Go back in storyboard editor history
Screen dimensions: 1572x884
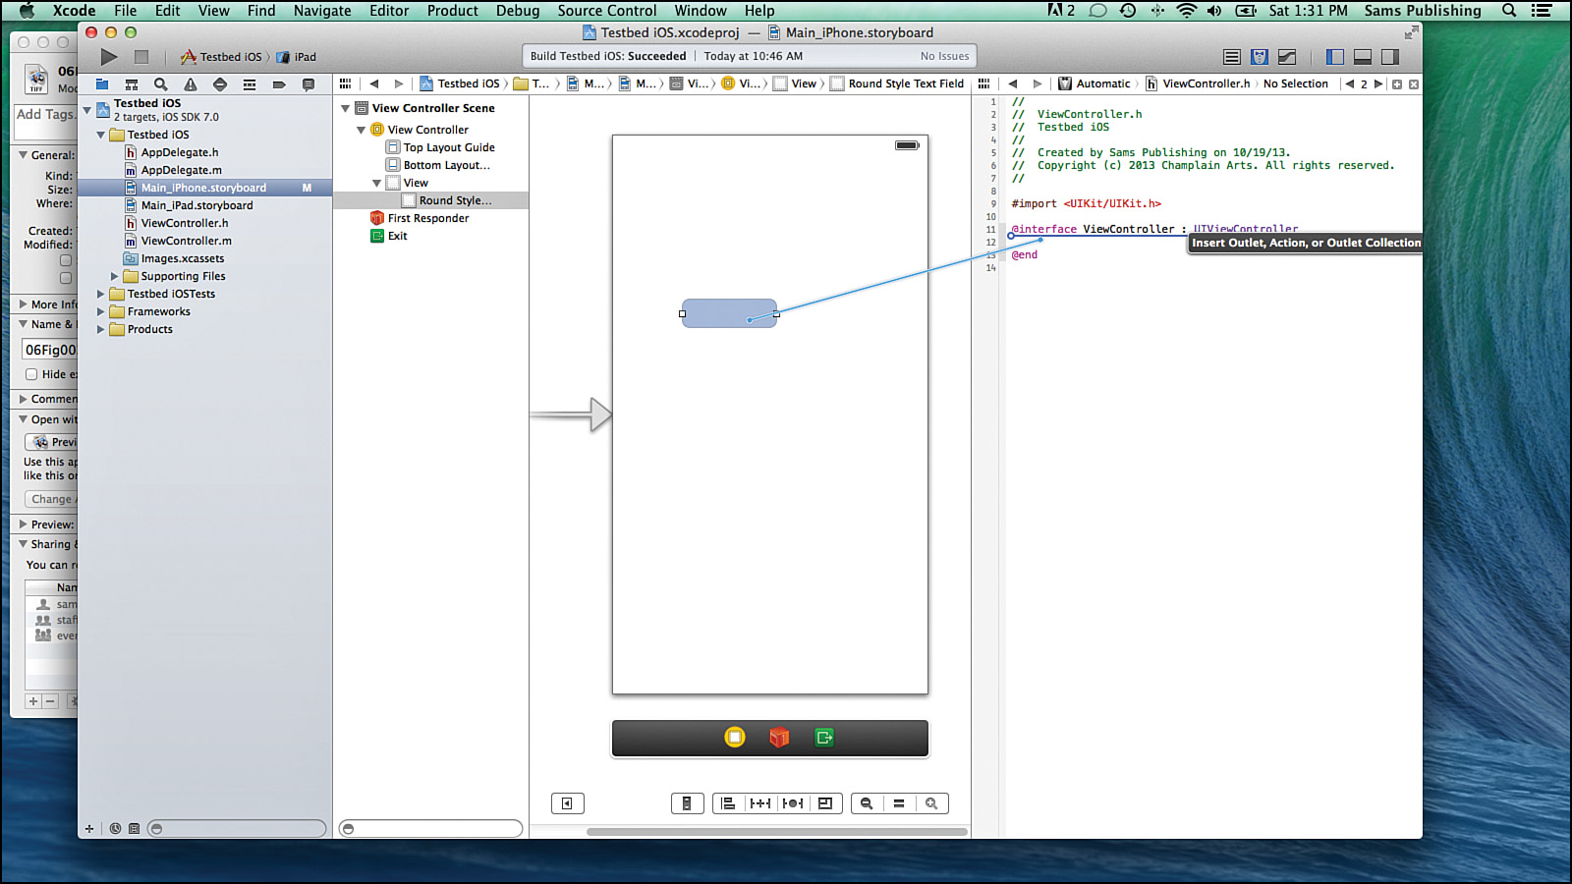pos(374,84)
